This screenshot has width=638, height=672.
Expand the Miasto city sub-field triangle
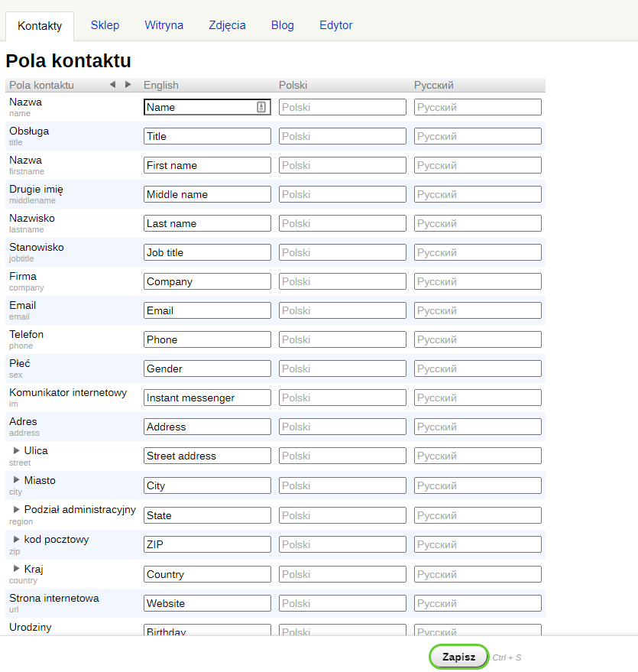[x=17, y=480]
